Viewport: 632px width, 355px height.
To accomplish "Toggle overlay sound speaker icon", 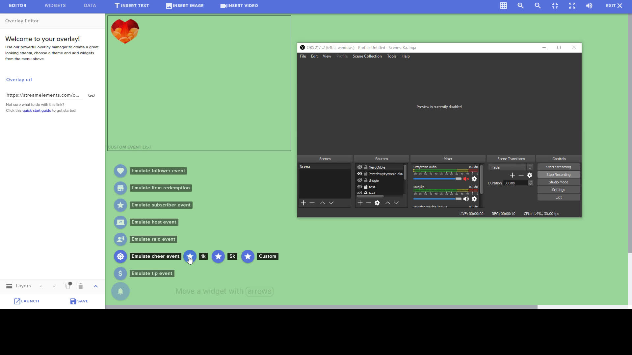I will (589, 6).
